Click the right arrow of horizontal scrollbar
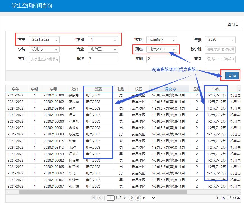 click(x=239, y=192)
